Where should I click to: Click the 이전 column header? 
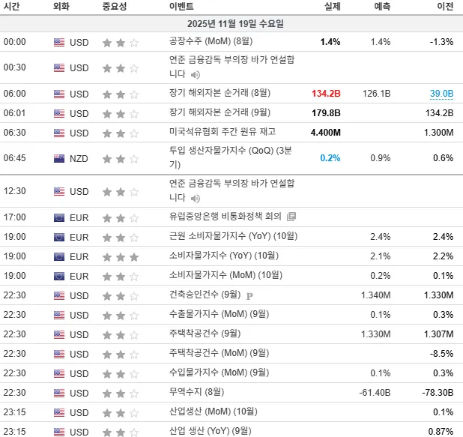445,6
